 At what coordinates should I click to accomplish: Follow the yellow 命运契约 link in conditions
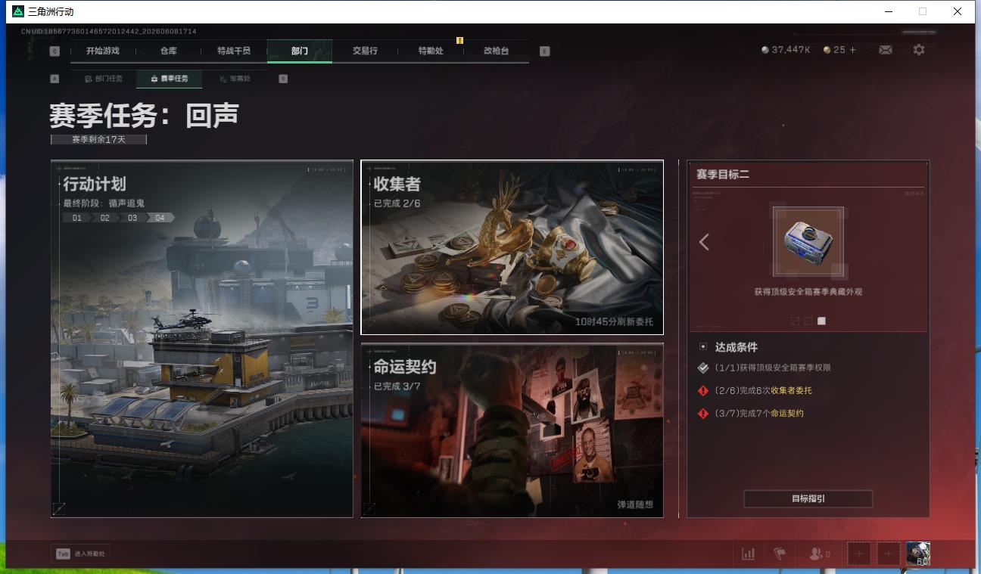coord(787,413)
